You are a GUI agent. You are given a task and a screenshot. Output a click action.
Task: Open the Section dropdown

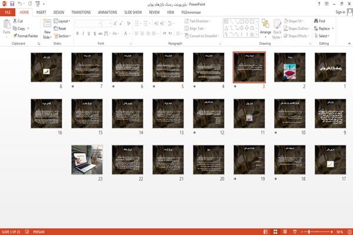pyautogui.click(x=62, y=36)
